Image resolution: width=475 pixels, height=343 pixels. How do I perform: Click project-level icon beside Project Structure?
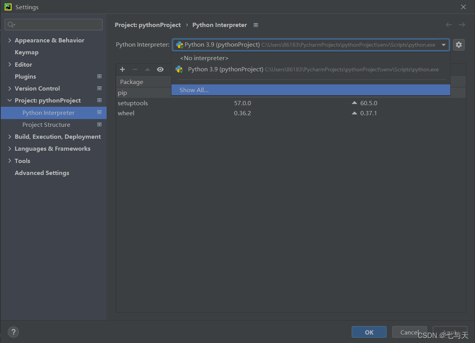[99, 124]
